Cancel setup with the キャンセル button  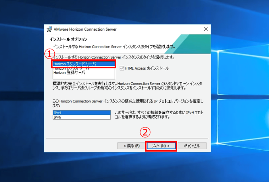pos(192,146)
